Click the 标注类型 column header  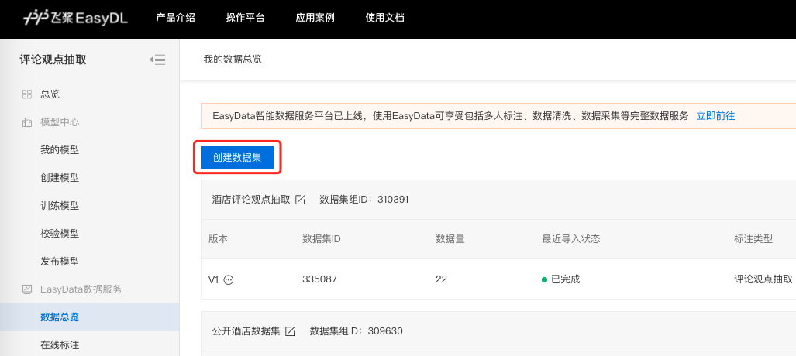coord(753,239)
